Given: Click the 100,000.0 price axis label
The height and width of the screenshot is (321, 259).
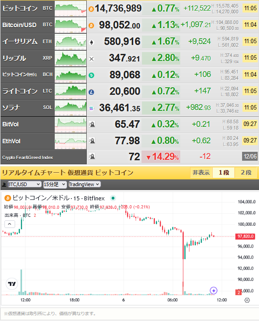Looking at the screenshot, I should 247,224.
